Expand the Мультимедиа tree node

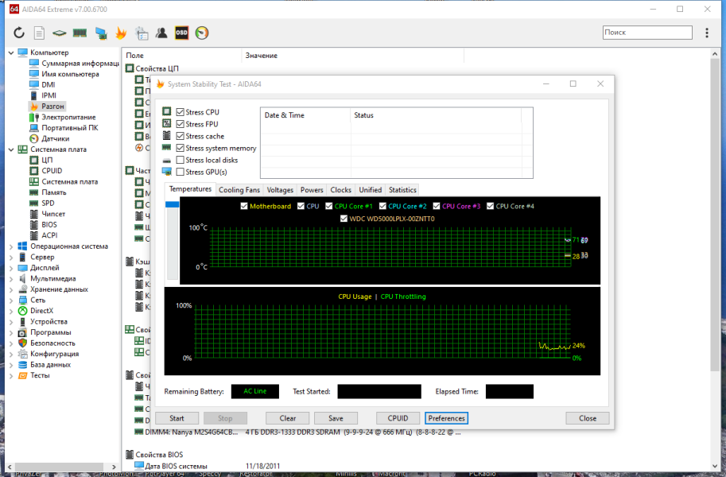[x=11, y=279]
